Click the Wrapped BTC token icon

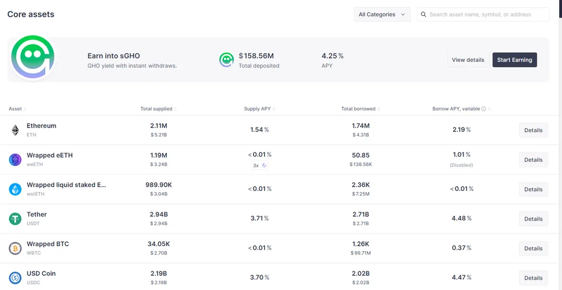tap(15, 248)
